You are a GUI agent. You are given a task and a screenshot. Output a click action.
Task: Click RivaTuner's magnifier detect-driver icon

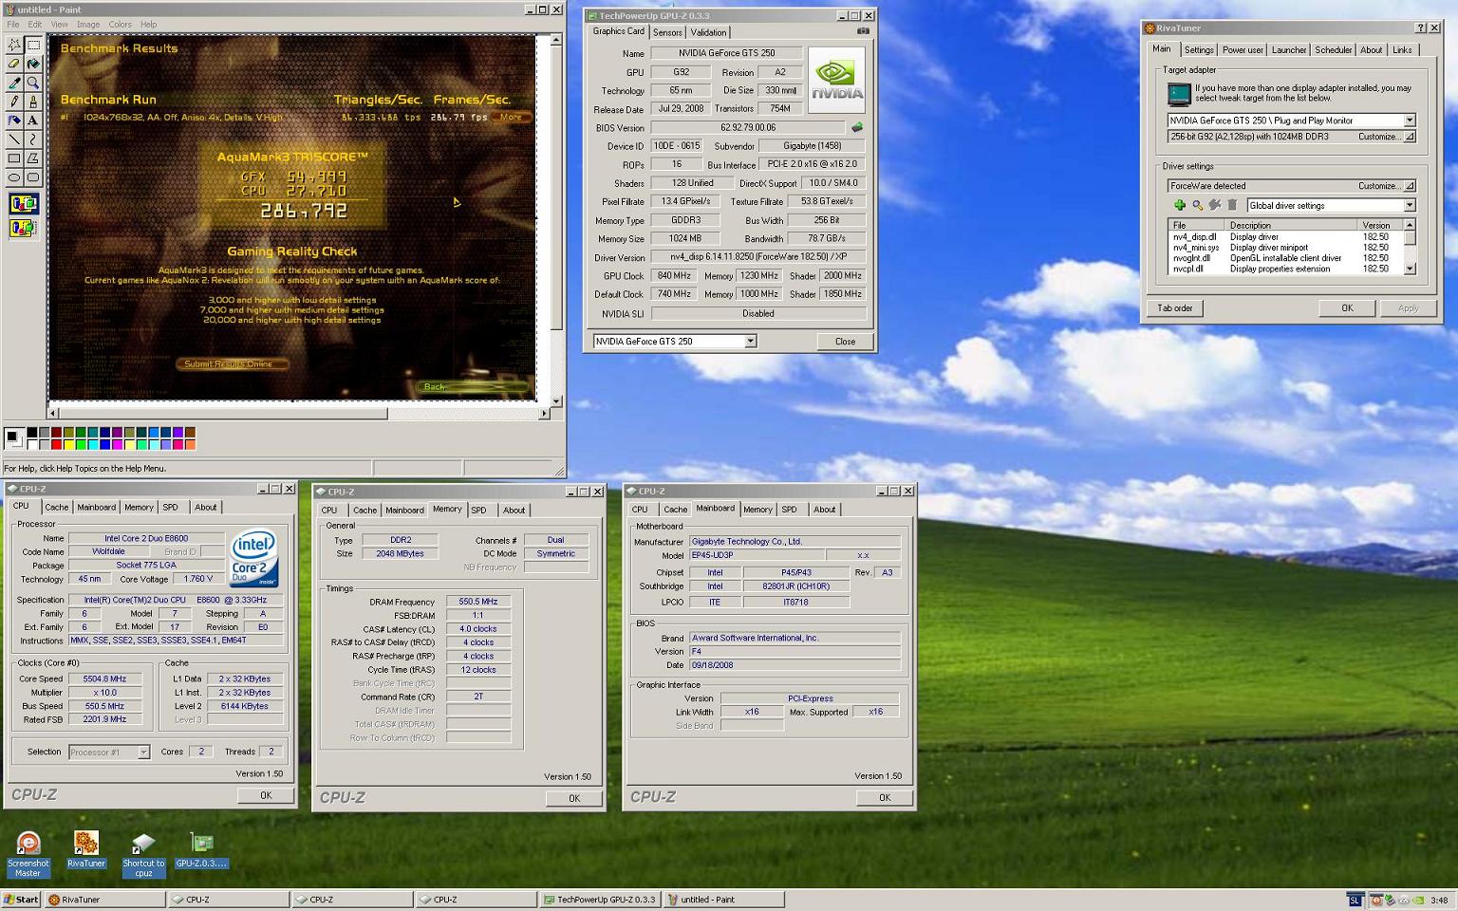1197,205
